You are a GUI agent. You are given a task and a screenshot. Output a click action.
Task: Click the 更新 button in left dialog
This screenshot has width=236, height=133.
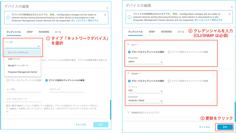pos(101,124)
